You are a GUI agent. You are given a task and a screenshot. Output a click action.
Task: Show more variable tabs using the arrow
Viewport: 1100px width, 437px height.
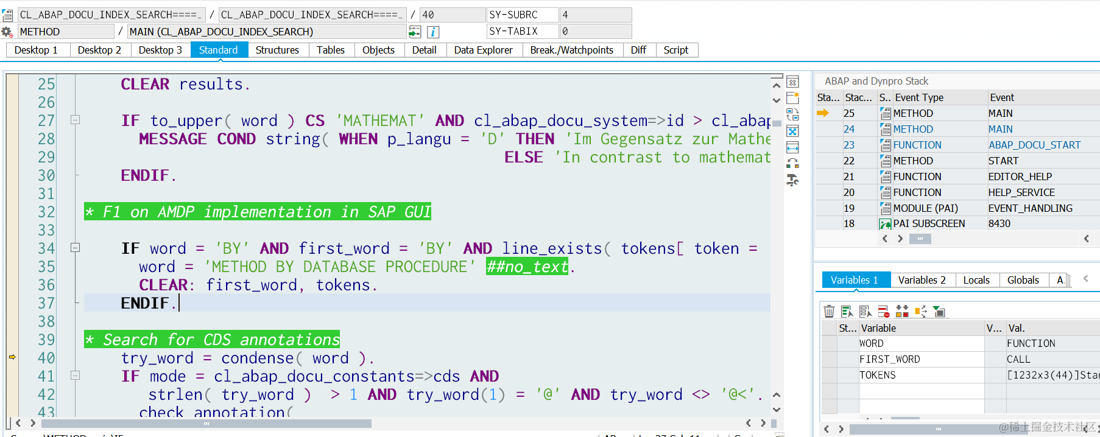pyautogui.click(x=1086, y=279)
